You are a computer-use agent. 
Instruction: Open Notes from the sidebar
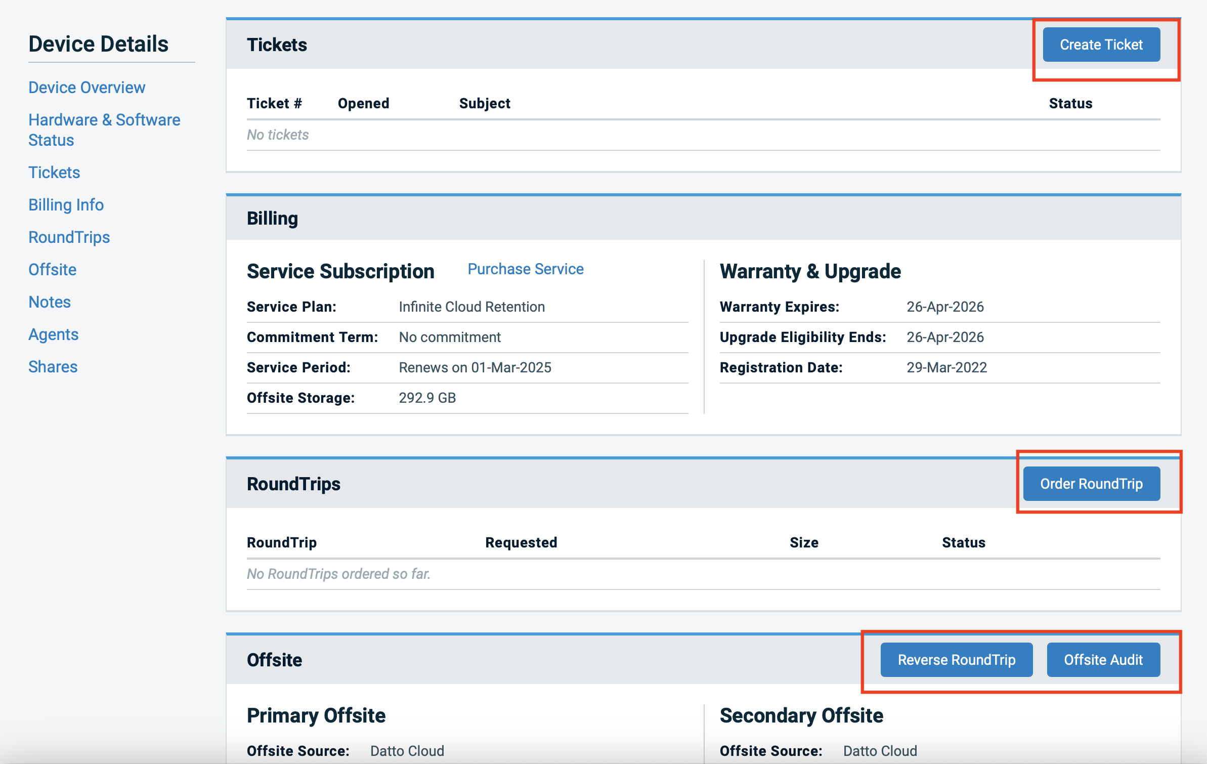[49, 302]
